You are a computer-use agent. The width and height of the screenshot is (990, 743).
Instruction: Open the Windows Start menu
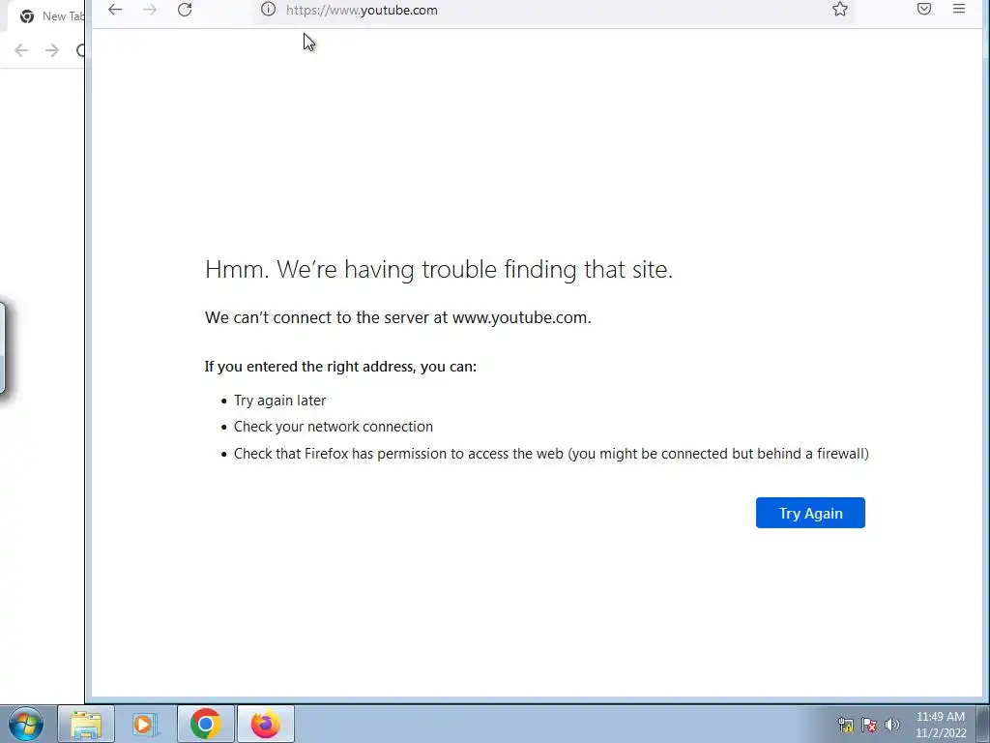coord(26,724)
